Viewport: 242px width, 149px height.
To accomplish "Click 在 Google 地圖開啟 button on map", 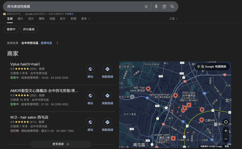I will [212, 67].
